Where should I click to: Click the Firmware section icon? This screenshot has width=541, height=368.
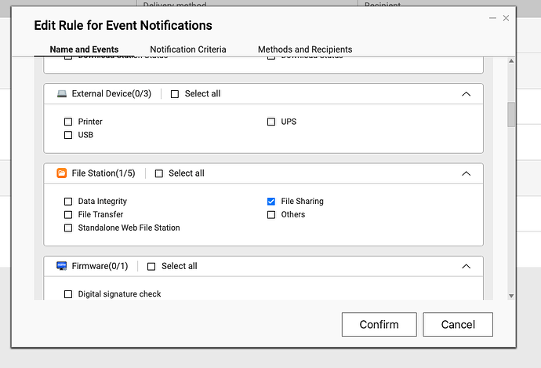point(62,266)
